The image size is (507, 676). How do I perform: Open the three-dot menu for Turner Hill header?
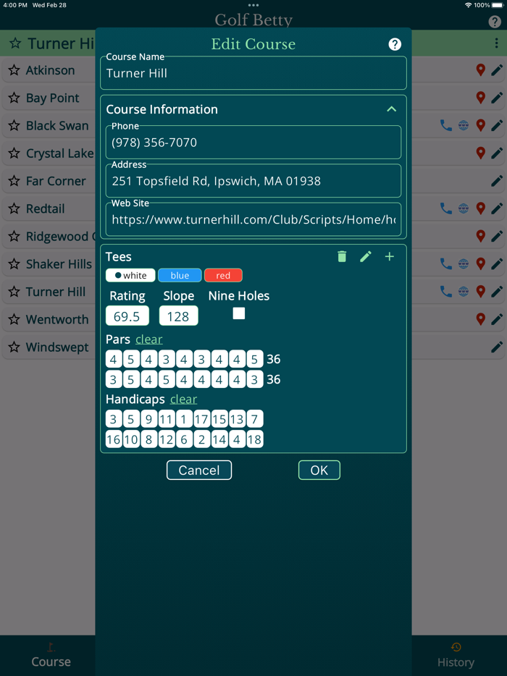[x=496, y=43]
